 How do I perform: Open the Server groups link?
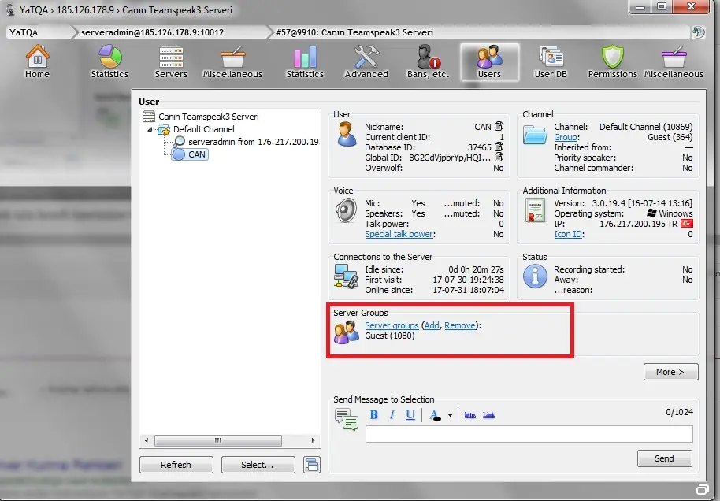click(x=392, y=325)
